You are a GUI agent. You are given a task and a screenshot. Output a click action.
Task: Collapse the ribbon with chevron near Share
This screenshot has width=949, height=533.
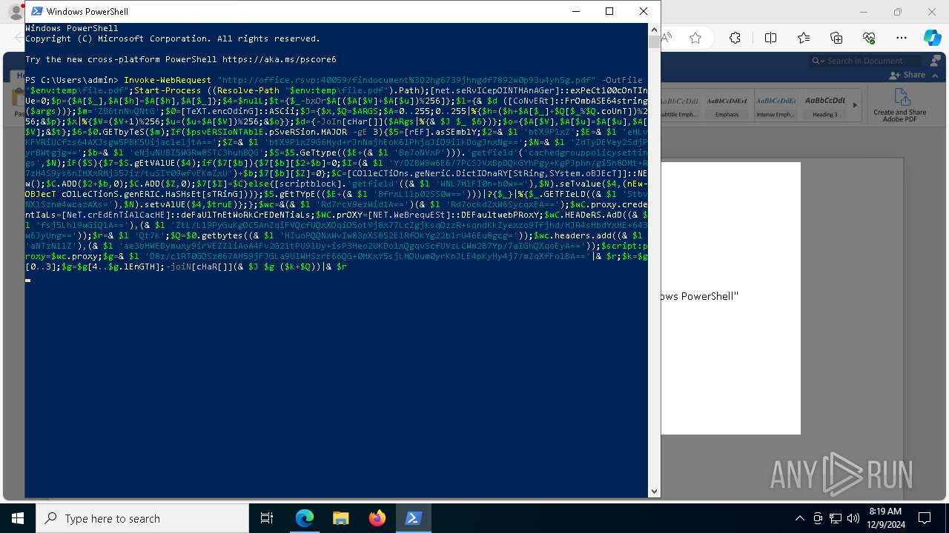[x=936, y=75]
